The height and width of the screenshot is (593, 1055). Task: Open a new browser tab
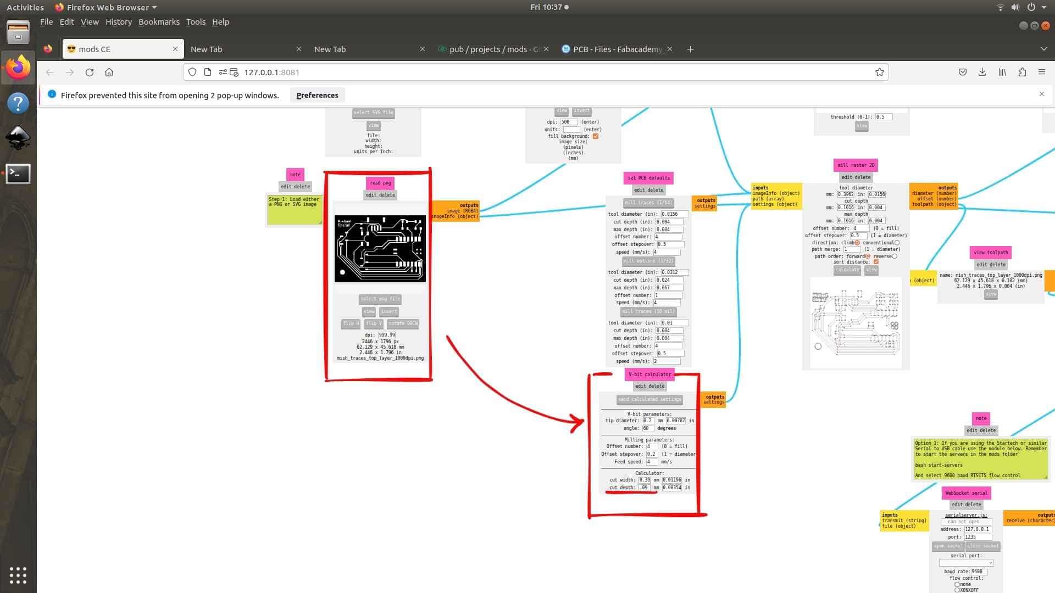[x=690, y=49]
